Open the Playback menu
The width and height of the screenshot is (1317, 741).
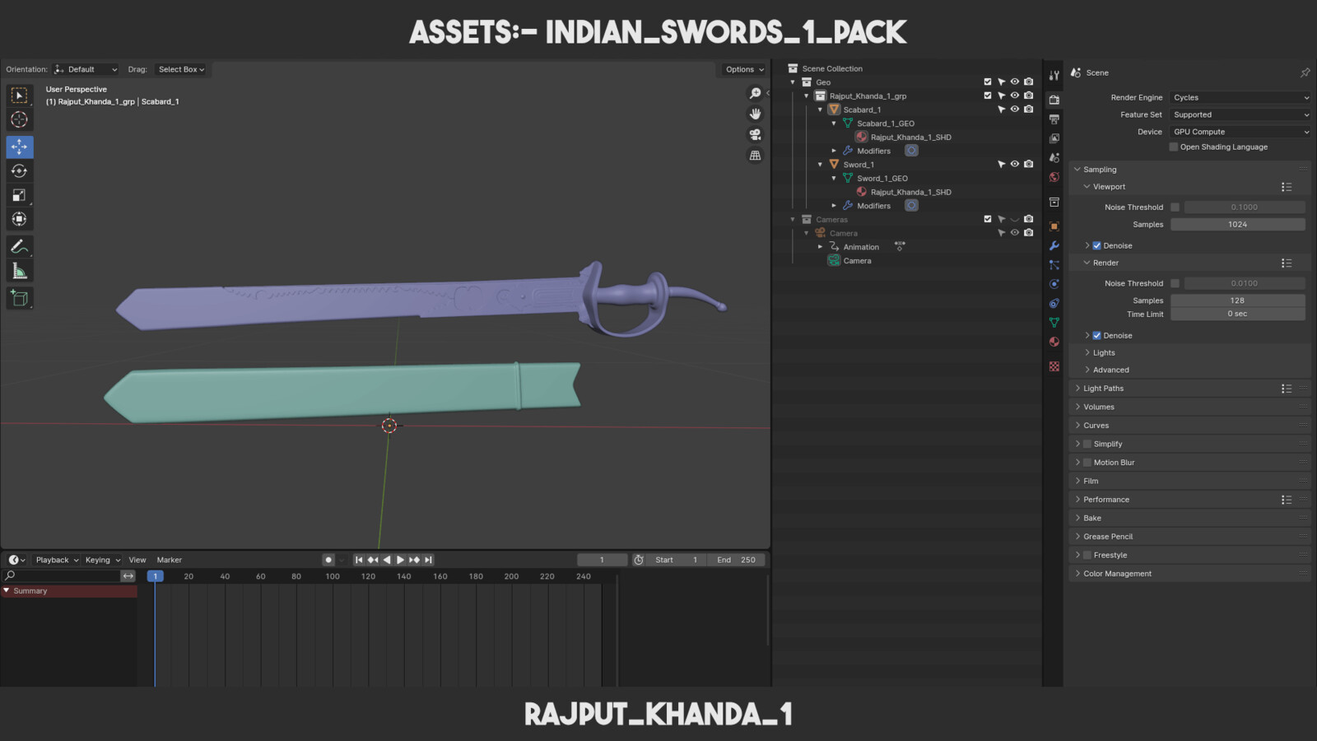(x=57, y=560)
